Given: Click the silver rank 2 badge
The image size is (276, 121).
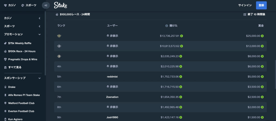Looking at the screenshot, I should pos(59,46).
